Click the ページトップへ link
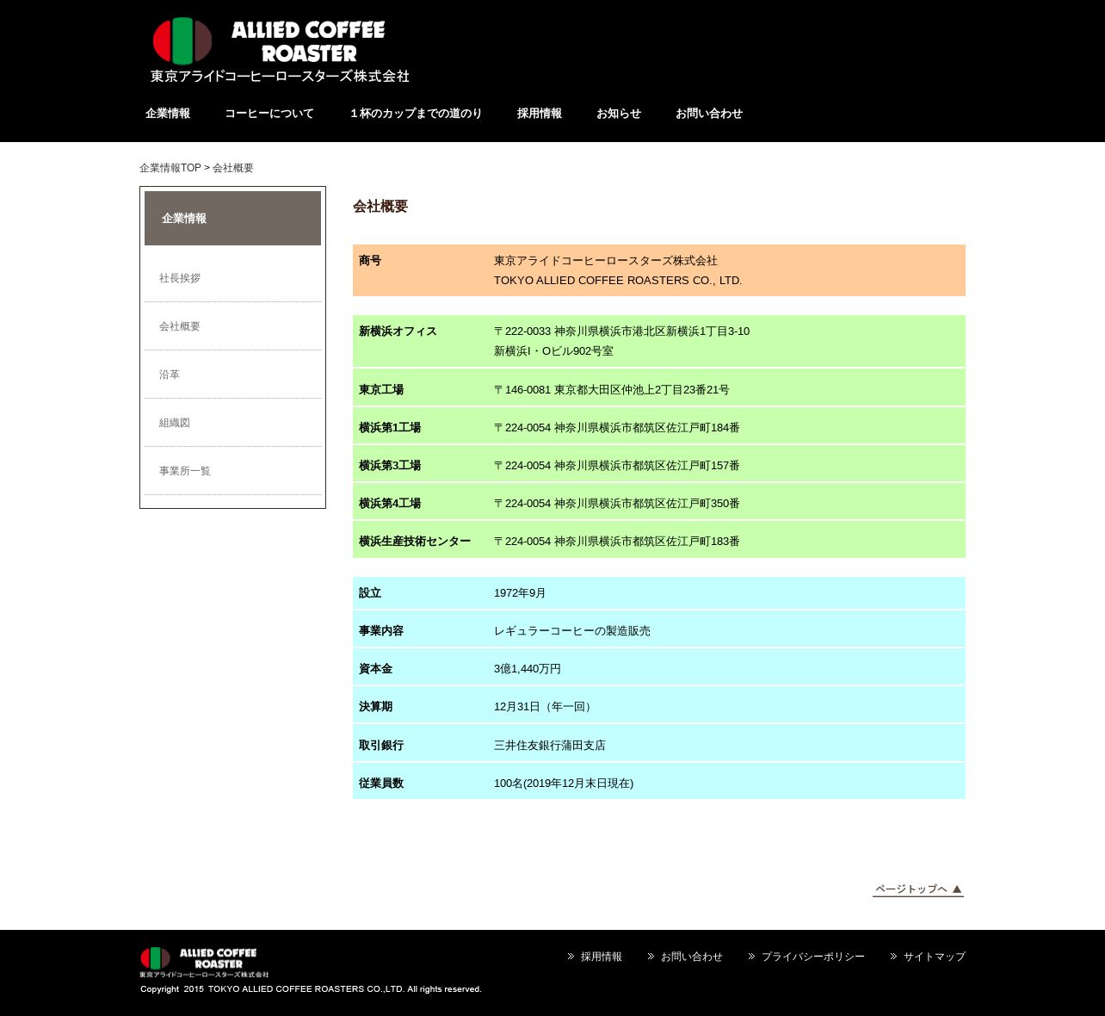The image size is (1105, 1016). click(x=918, y=889)
